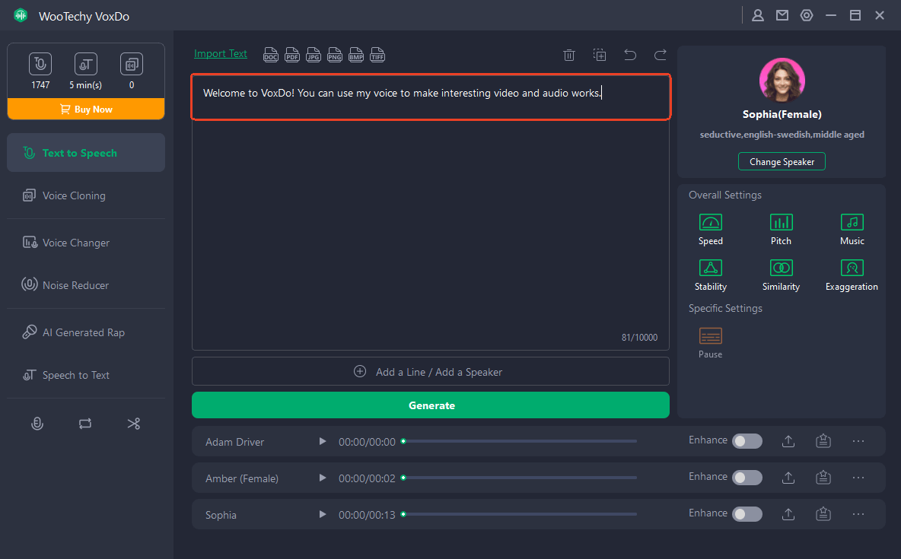Select the delete text icon

(568, 54)
